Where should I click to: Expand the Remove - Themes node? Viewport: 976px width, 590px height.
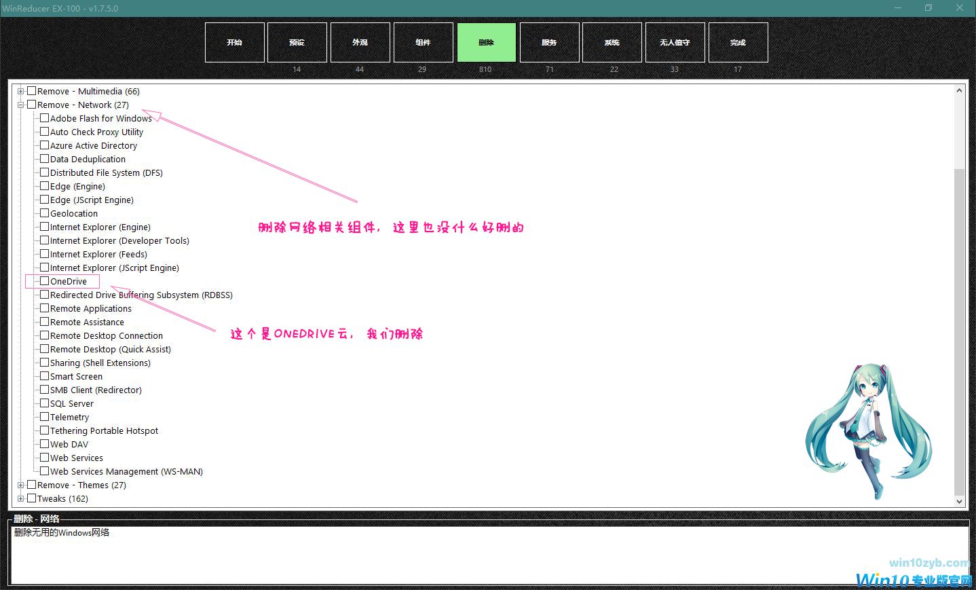tap(21, 485)
